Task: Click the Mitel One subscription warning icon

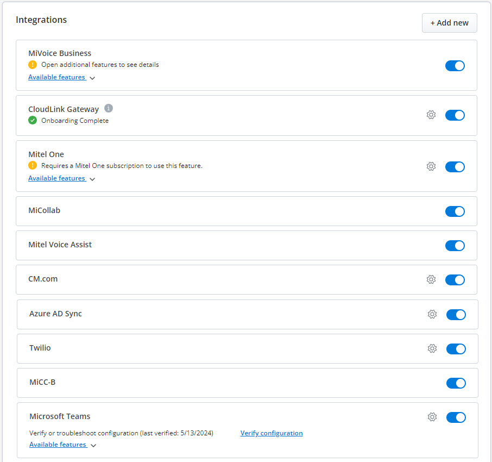Action: [33, 166]
